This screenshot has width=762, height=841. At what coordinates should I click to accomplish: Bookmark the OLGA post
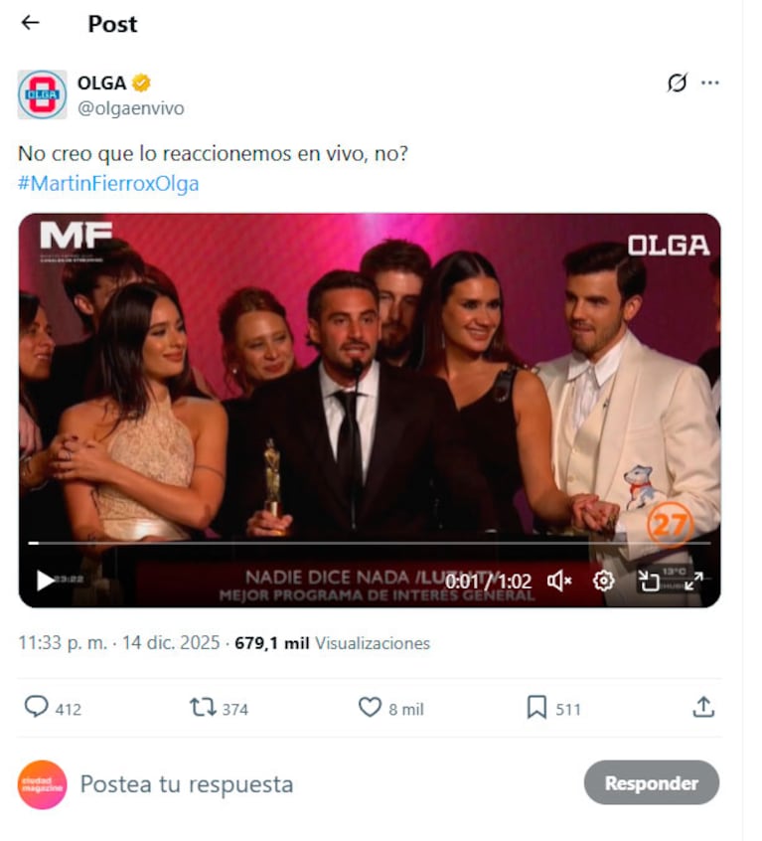536,709
